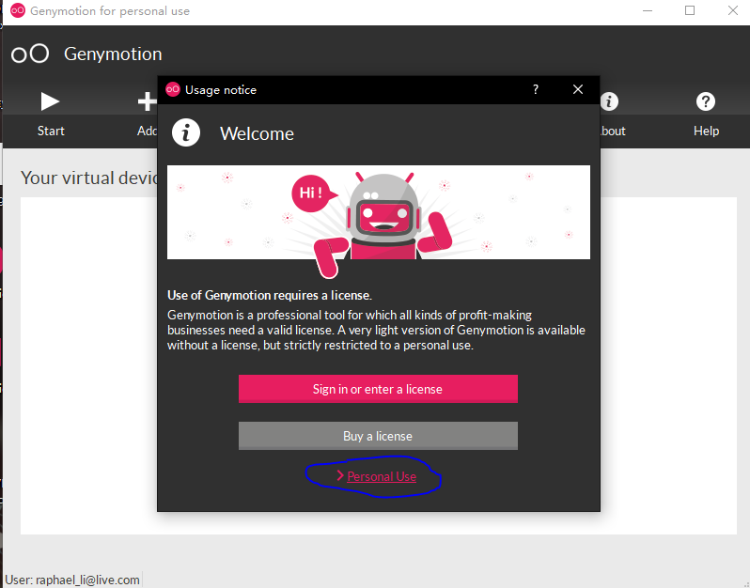Click the Help label in main toolbar
This screenshot has height=588, width=750.
(706, 131)
